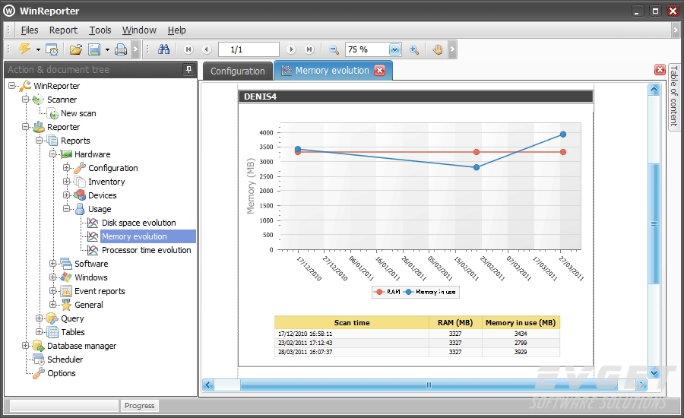Expand the first toolbar overflow chevron
This screenshot has height=418, width=684.
135,49
